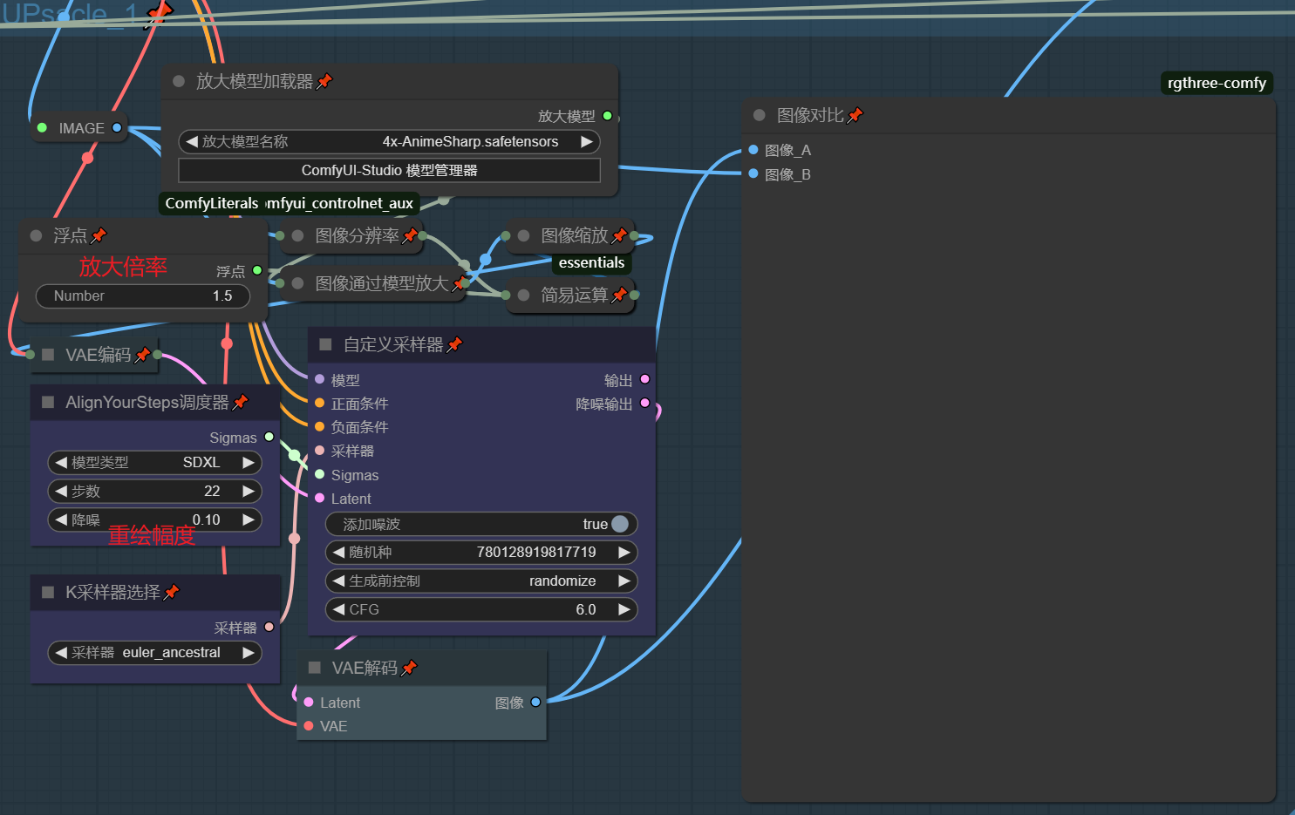This screenshot has height=815, width=1295.
Task: Click the pin icon on 浮点 node
Action: pos(99,235)
